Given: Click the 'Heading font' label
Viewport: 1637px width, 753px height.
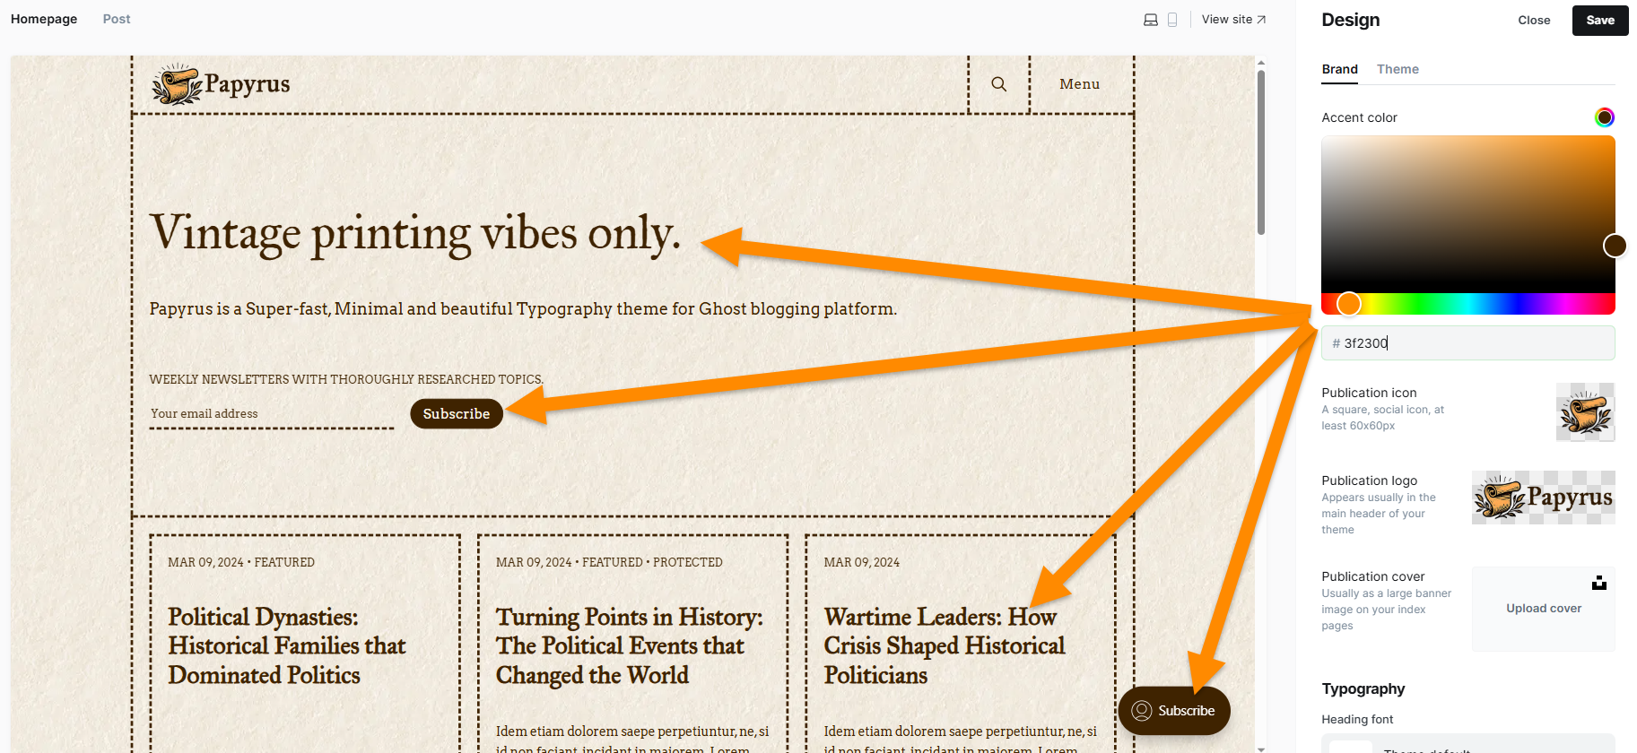Looking at the screenshot, I should (1357, 719).
